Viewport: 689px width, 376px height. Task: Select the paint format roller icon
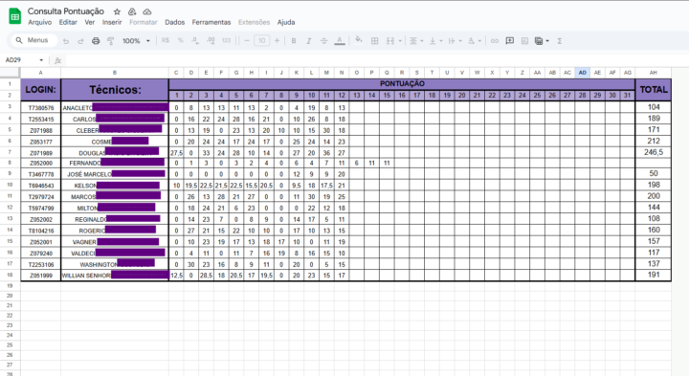[x=111, y=41]
